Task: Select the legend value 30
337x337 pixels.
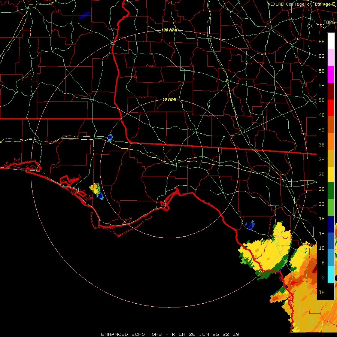Action: tap(322, 174)
